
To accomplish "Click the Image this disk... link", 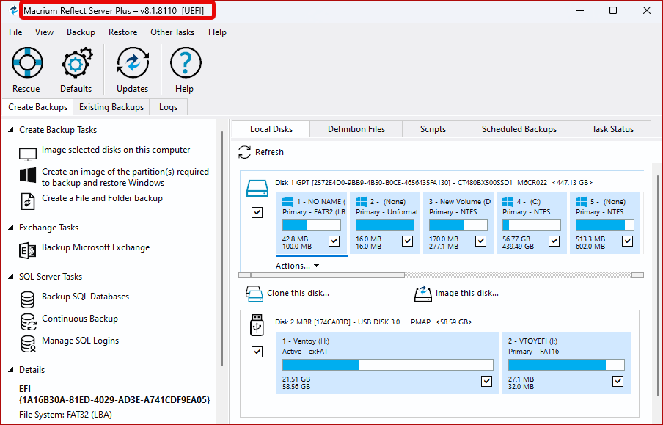I will tap(466, 293).
